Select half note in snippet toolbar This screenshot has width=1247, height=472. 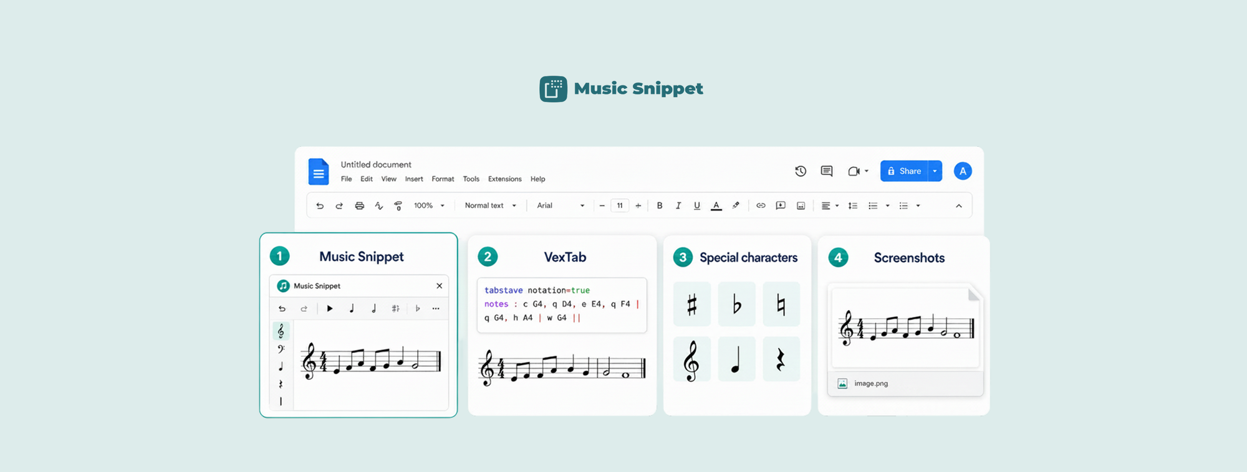(x=373, y=308)
